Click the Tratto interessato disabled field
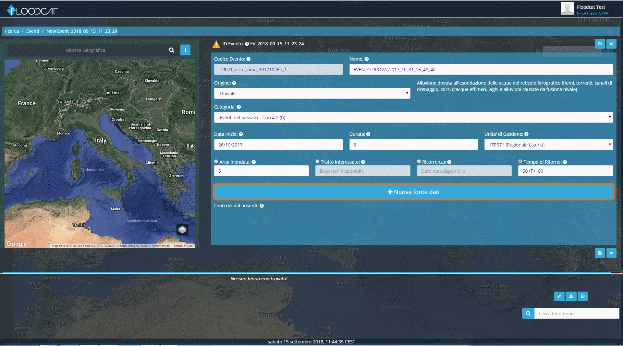The width and height of the screenshot is (623, 346). click(363, 171)
